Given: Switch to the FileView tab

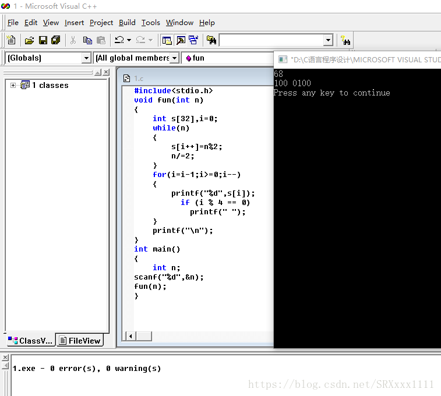Looking at the screenshot, I should point(80,341).
